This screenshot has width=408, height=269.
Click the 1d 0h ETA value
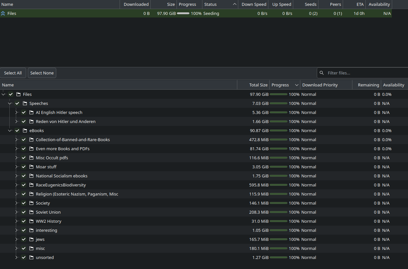[x=359, y=13]
